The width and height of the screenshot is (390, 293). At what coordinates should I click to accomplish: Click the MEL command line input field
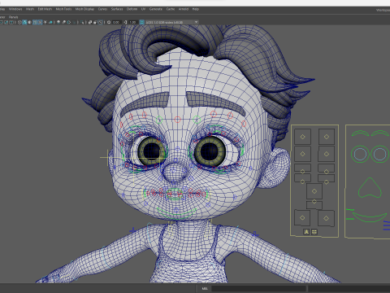[x=258, y=288]
